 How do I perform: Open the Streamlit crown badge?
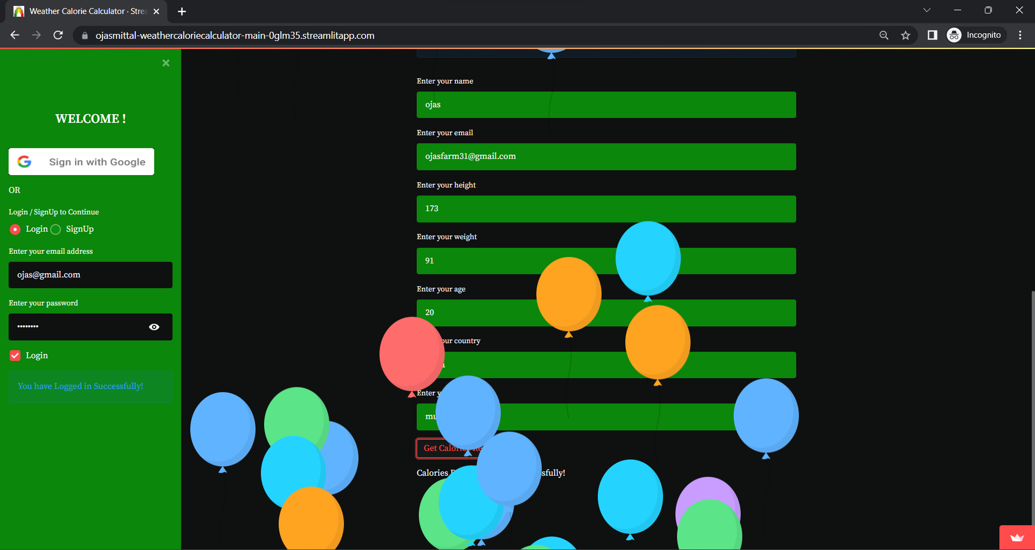(1017, 538)
